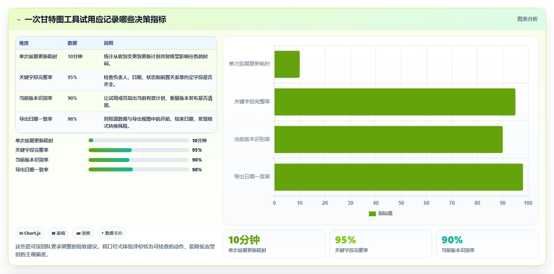The width and height of the screenshot is (554, 274).
Task: Open the 10分钟 data card
Action: [x=274, y=244]
